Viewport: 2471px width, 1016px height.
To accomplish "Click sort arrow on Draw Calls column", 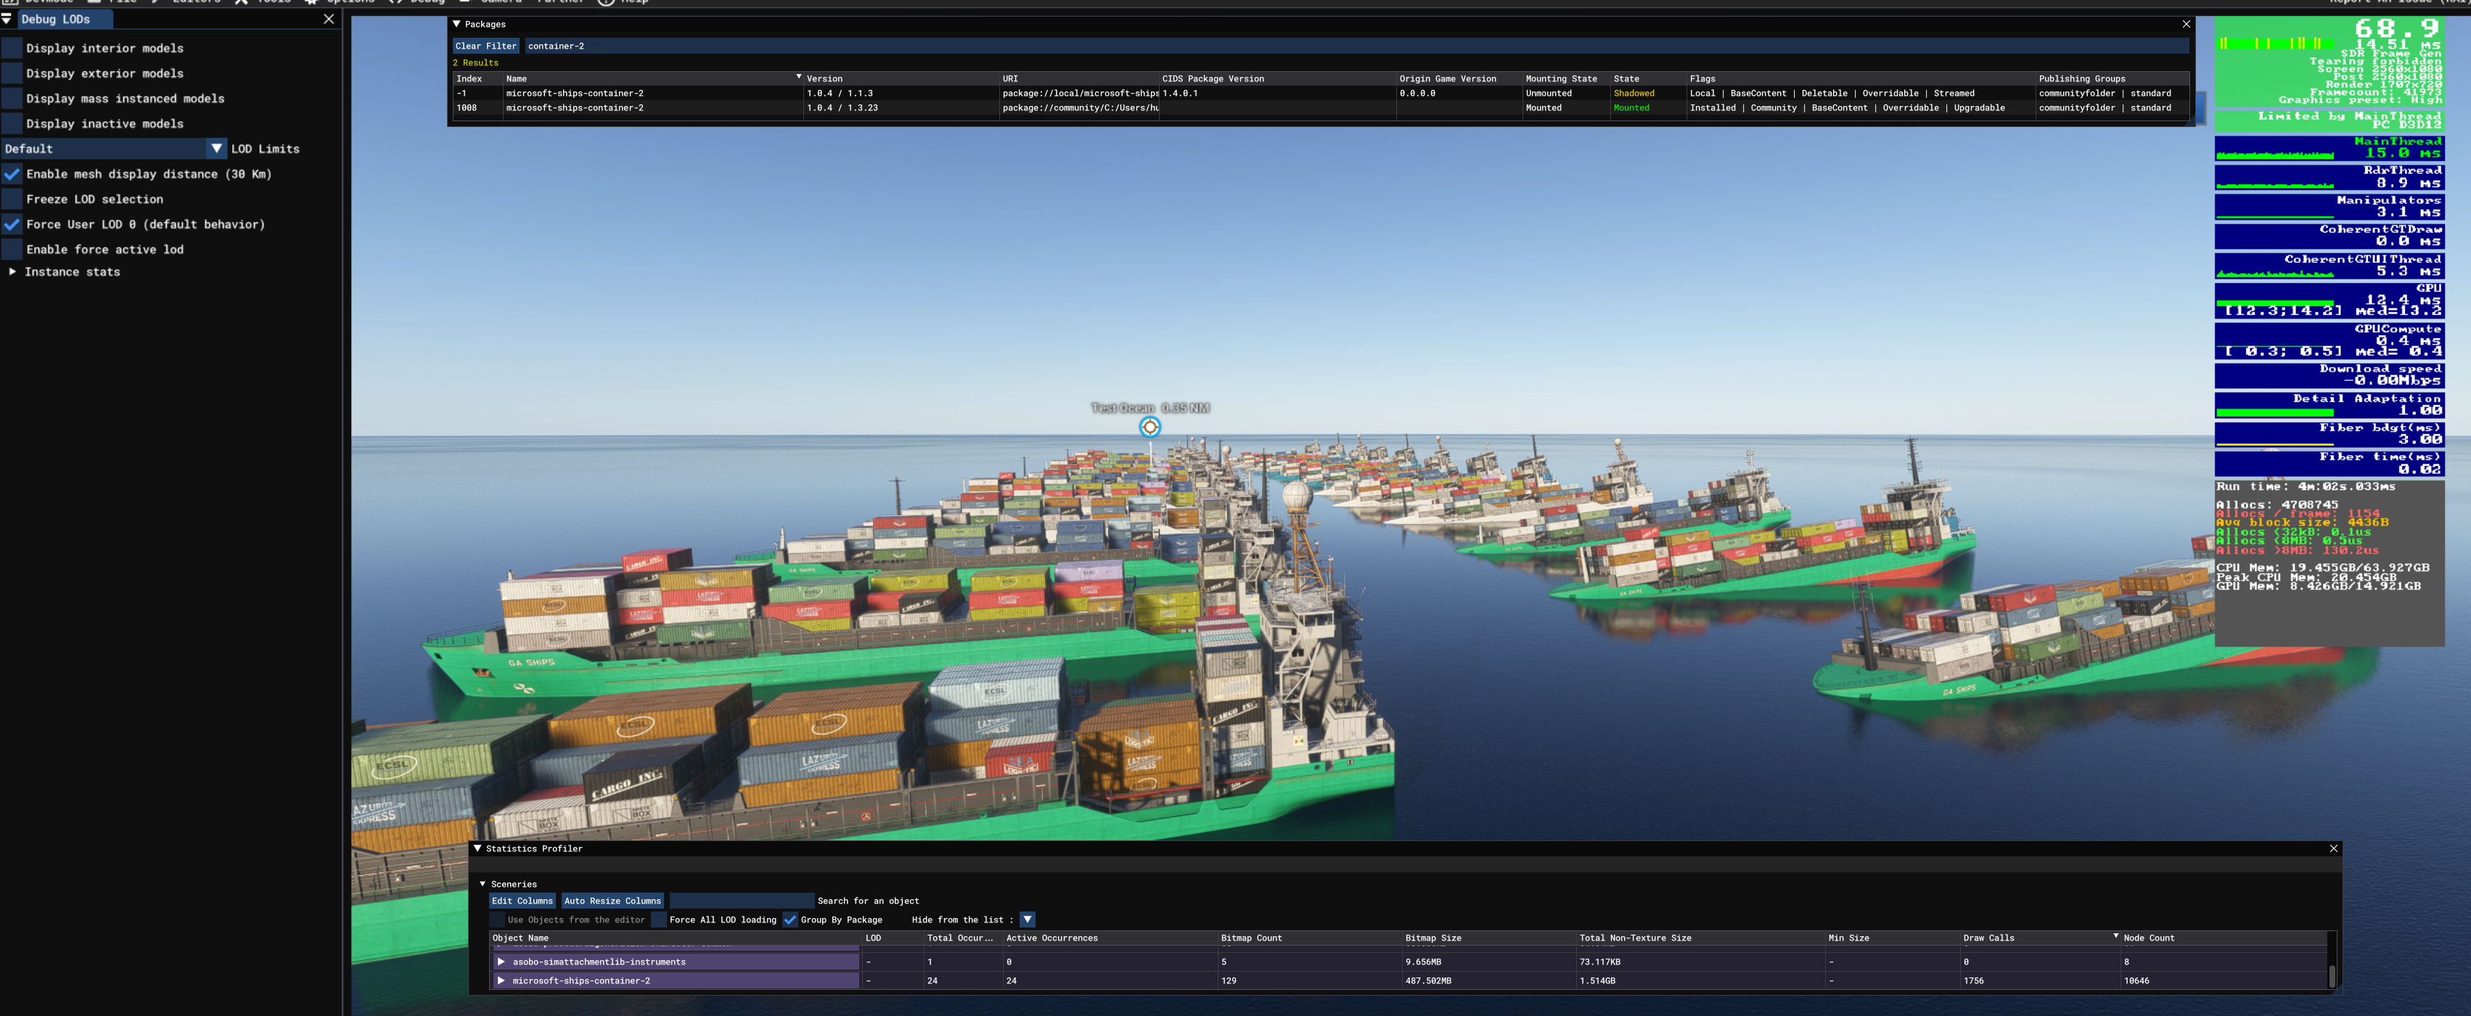I will pos(2115,935).
